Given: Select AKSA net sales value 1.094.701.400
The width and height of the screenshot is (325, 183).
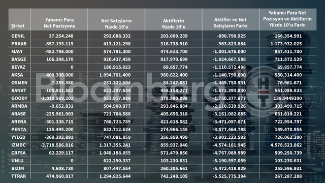Looking at the screenshot, I should point(115,75).
